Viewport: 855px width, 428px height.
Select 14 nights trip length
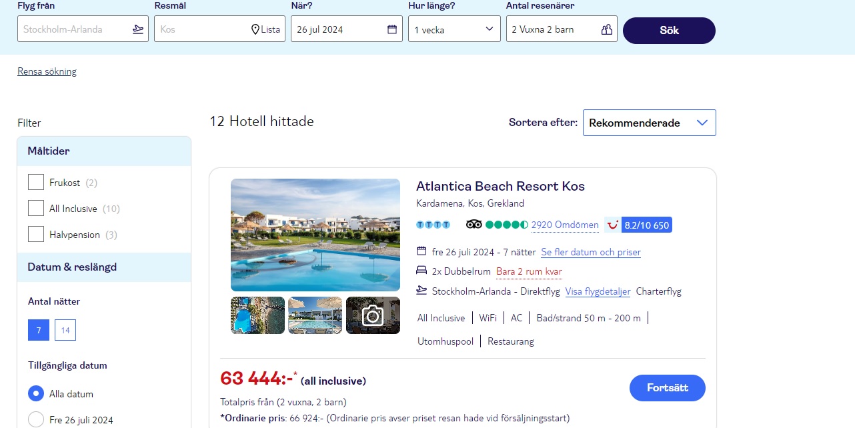pos(65,330)
